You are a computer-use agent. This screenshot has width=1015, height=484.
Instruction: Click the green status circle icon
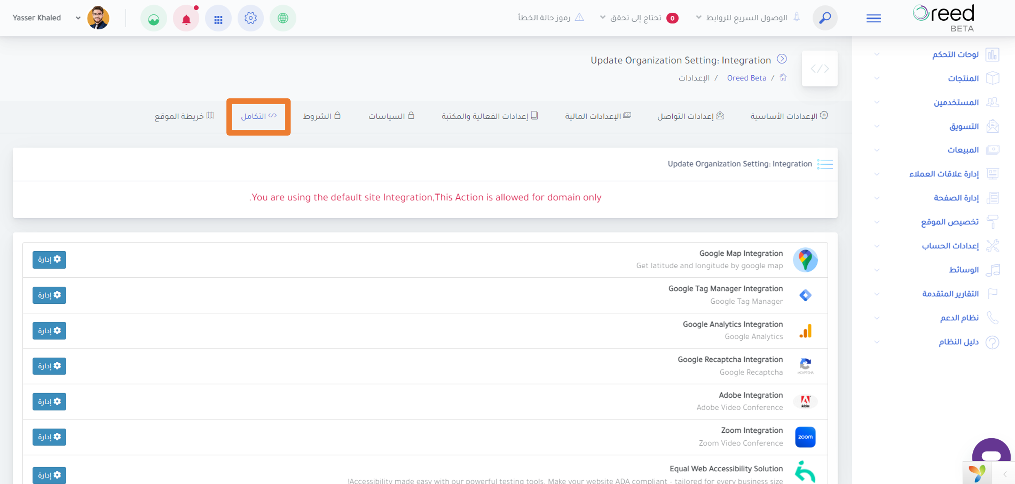pos(154,18)
